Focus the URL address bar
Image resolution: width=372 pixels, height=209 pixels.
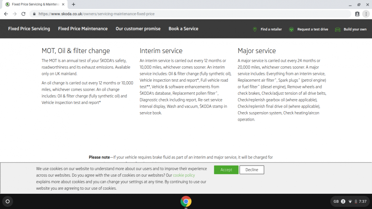190,14
